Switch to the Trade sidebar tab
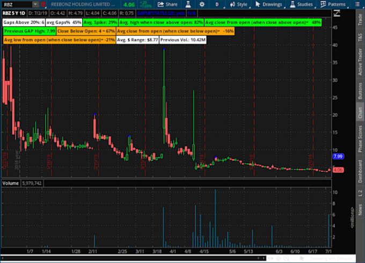The image size is (365, 263). (x=360, y=19)
